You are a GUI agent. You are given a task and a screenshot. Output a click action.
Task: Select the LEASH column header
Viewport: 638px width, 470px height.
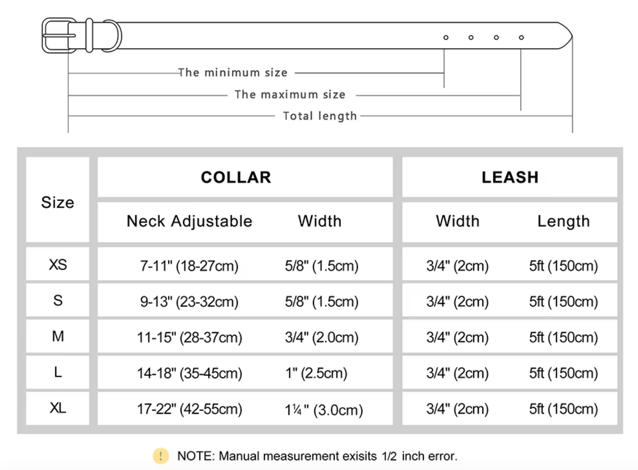point(510,177)
